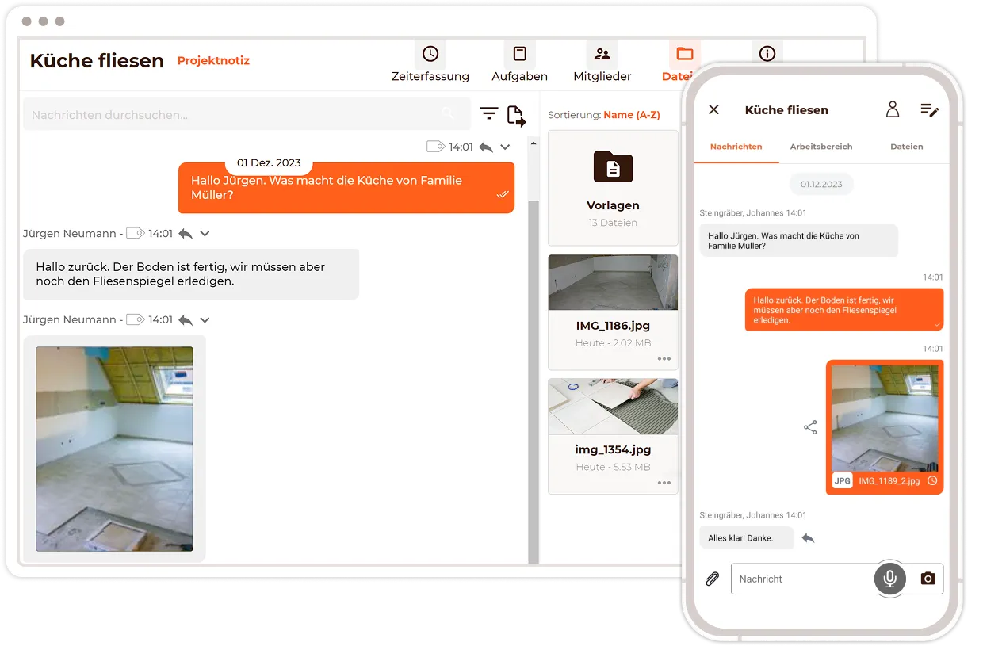Click tag icon above Hallo Jürgen message
Viewport: 983px width, 646px height.
coord(435,147)
